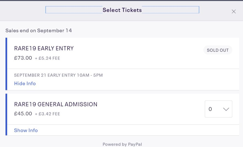Click the Select Tickets heading

[122, 10]
